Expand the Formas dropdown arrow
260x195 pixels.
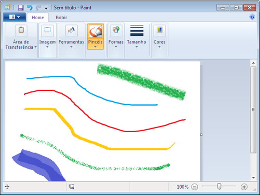coord(116,47)
